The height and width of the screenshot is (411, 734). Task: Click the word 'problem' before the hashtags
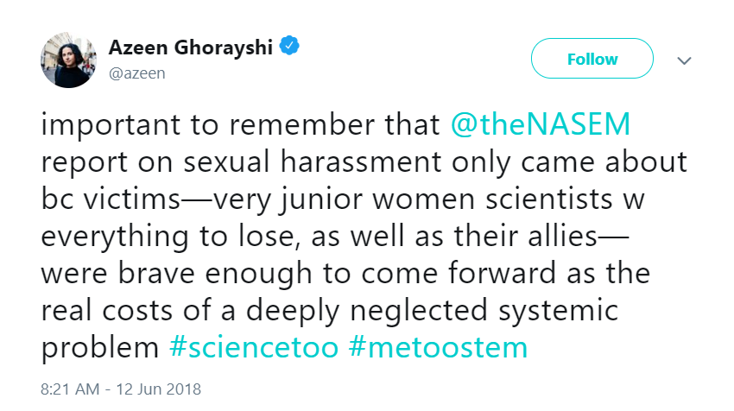(x=100, y=348)
